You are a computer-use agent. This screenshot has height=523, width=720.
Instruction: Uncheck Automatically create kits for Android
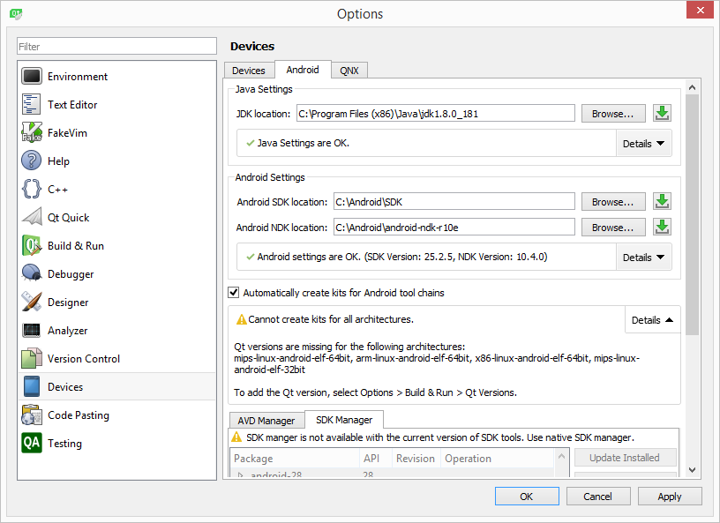(234, 293)
